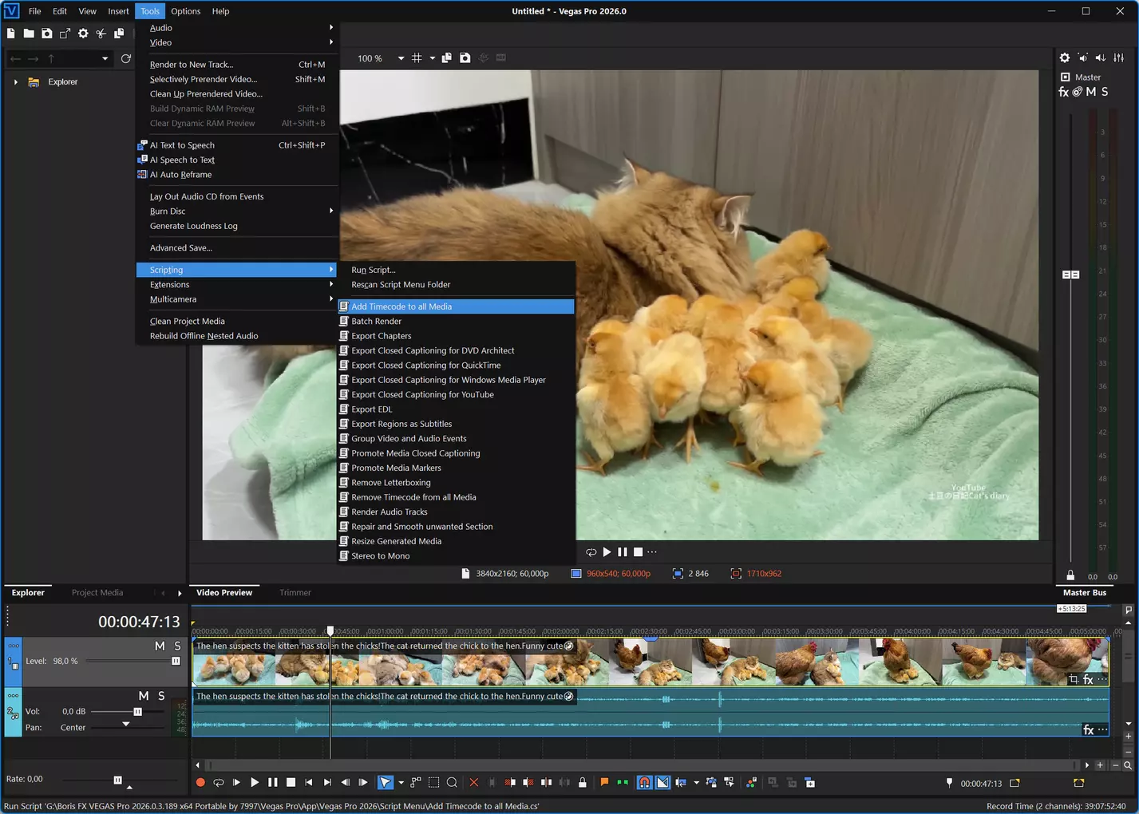Click the Open folder icon in top toolbar
The image size is (1139, 814).
tap(29, 34)
